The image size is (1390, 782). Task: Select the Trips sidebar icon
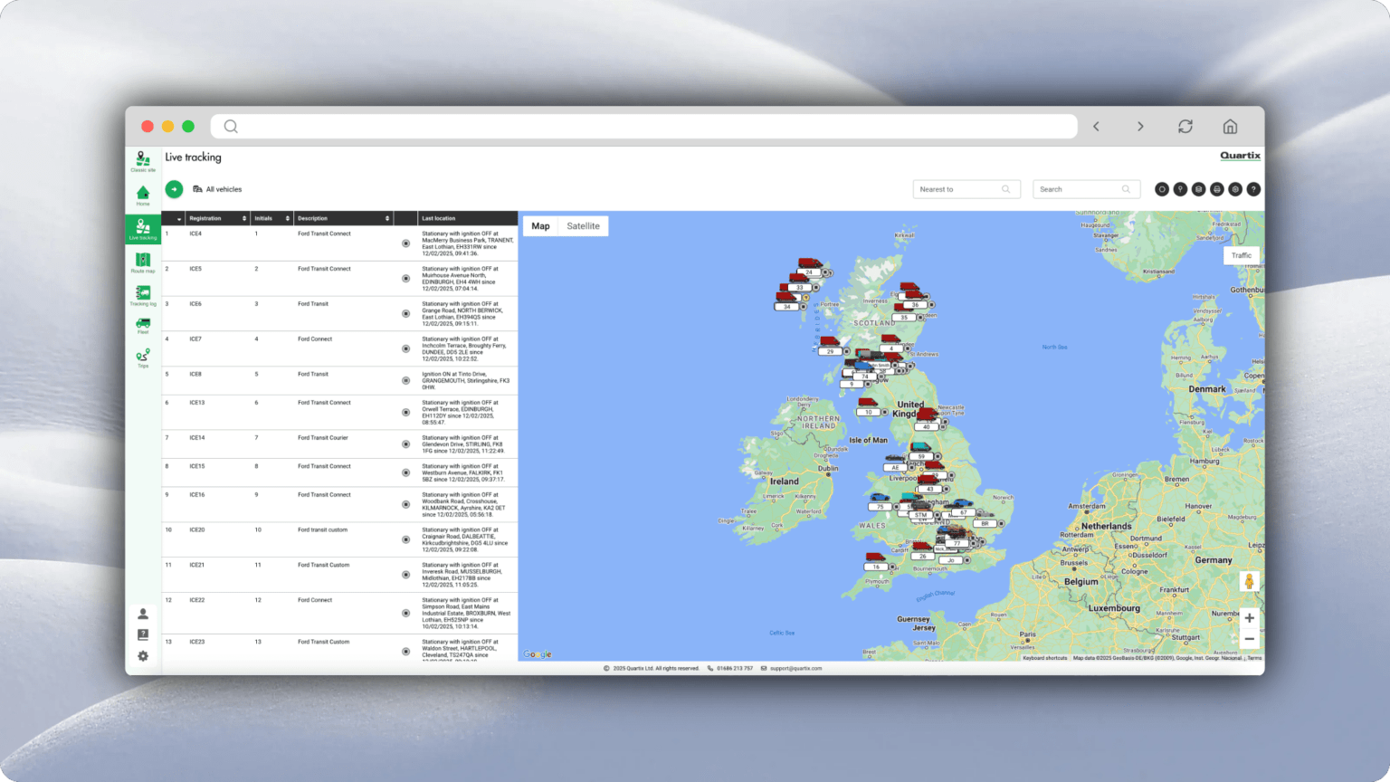(x=142, y=356)
